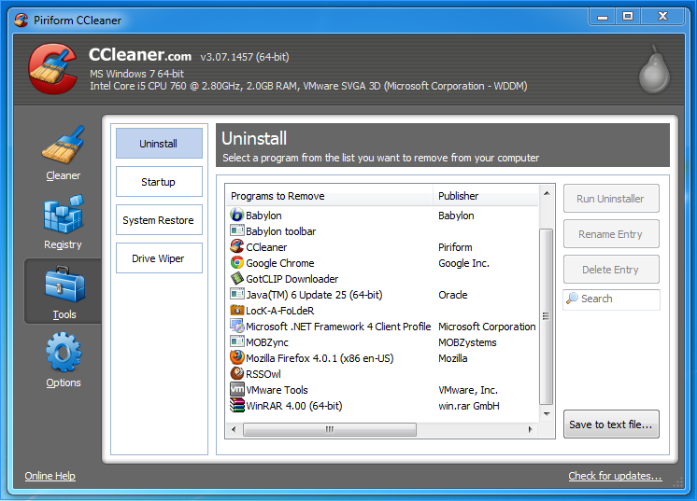Click the Babylon toolbar entry icon
This screenshot has width=697, height=501.
[237, 230]
